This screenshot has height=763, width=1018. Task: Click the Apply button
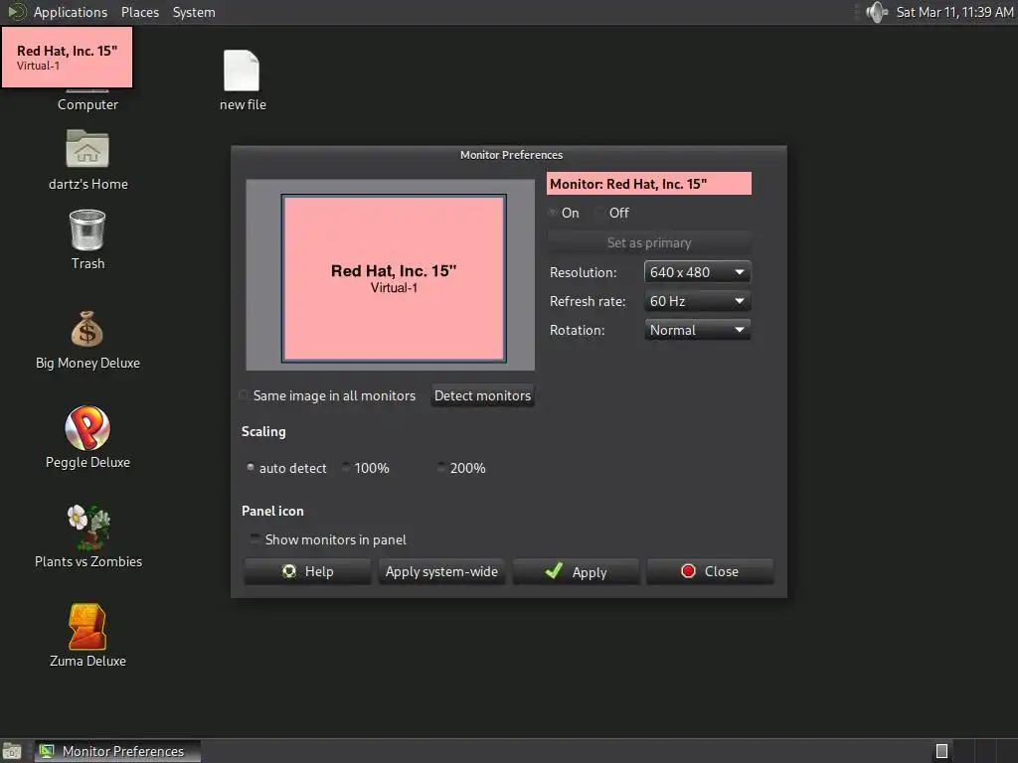(x=576, y=571)
